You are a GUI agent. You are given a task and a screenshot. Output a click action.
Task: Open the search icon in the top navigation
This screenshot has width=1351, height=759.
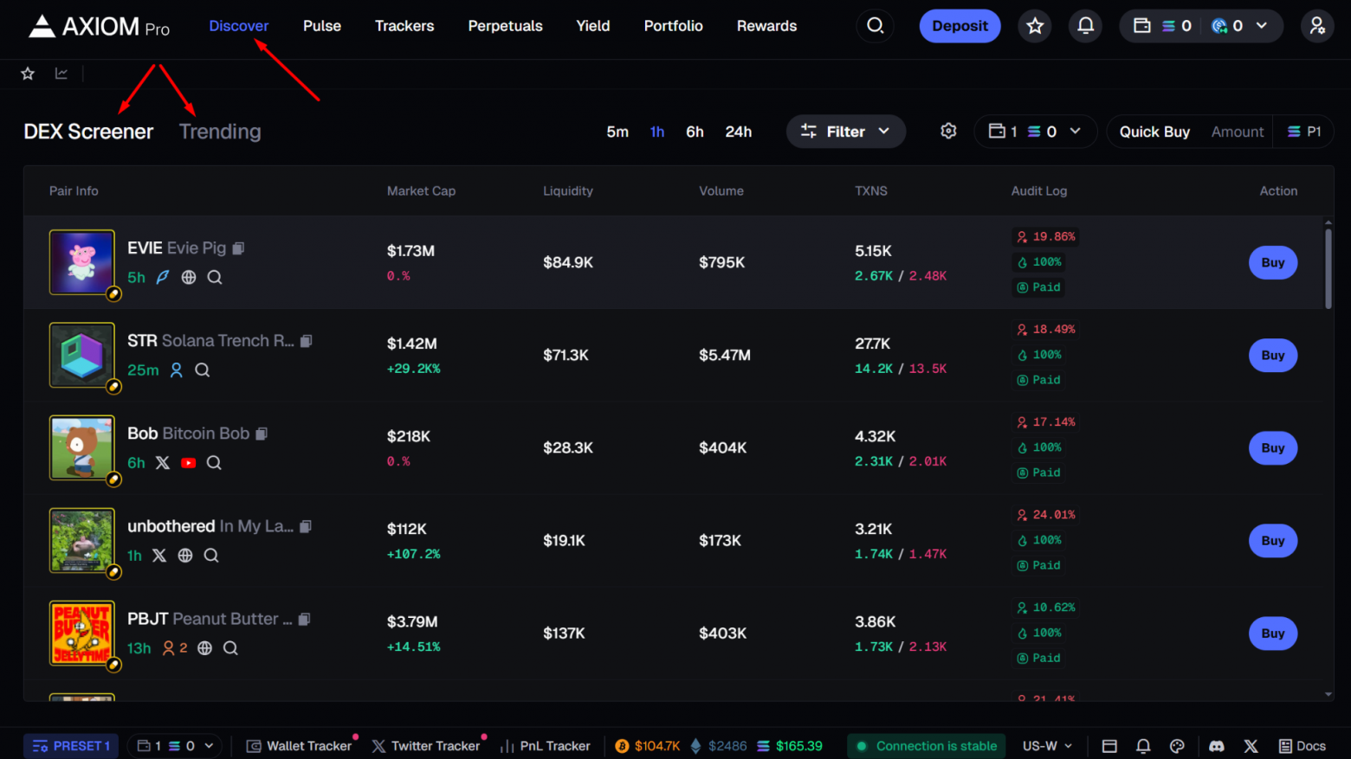(x=875, y=25)
